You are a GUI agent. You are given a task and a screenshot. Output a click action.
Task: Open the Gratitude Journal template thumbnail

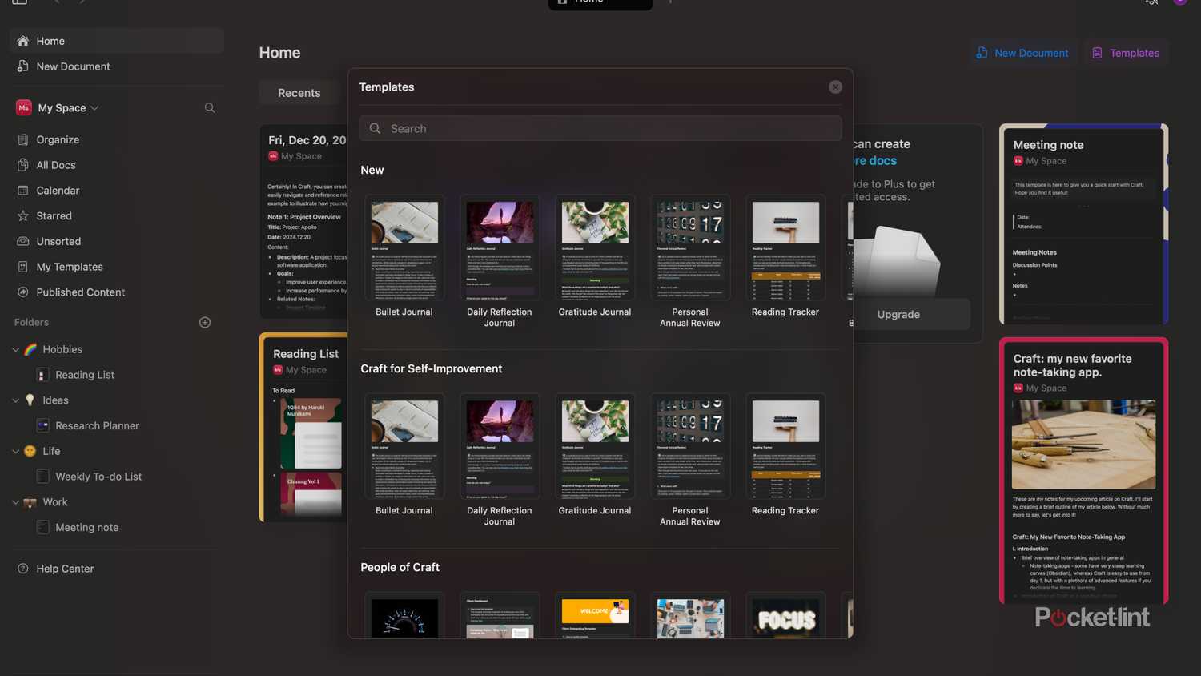click(594, 247)
